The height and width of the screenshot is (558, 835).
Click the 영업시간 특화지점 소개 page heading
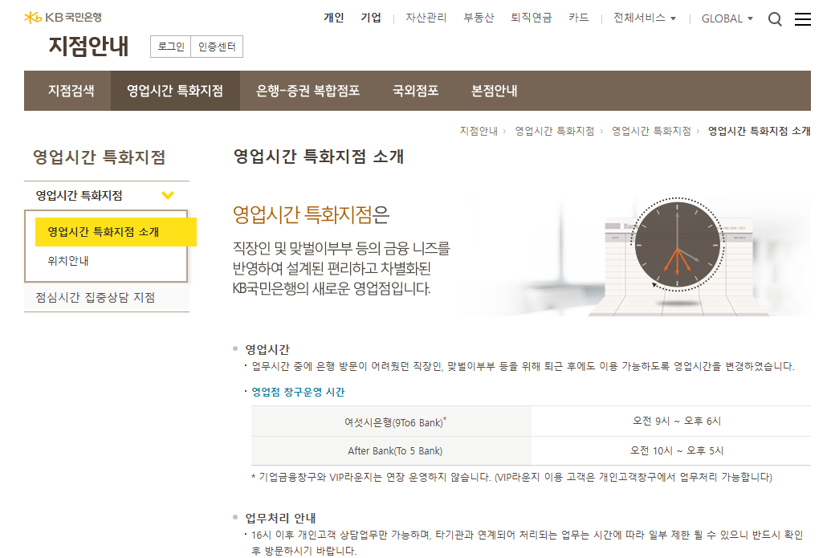[319, 157]
